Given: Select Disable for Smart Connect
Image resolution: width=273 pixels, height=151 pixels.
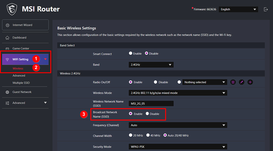Looking at the screenshot, I should [146, 53].
